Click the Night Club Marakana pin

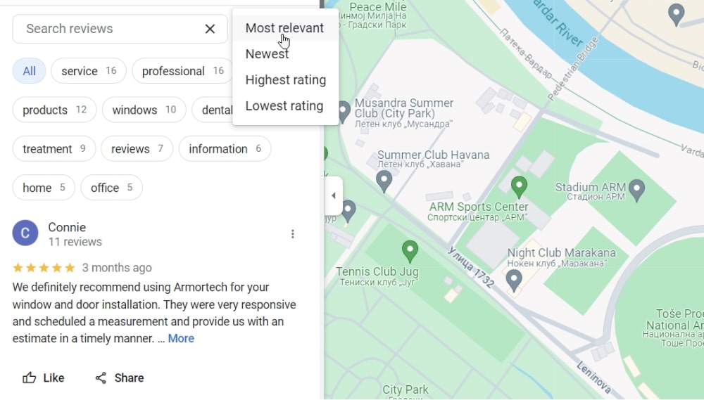click(514, 280)
